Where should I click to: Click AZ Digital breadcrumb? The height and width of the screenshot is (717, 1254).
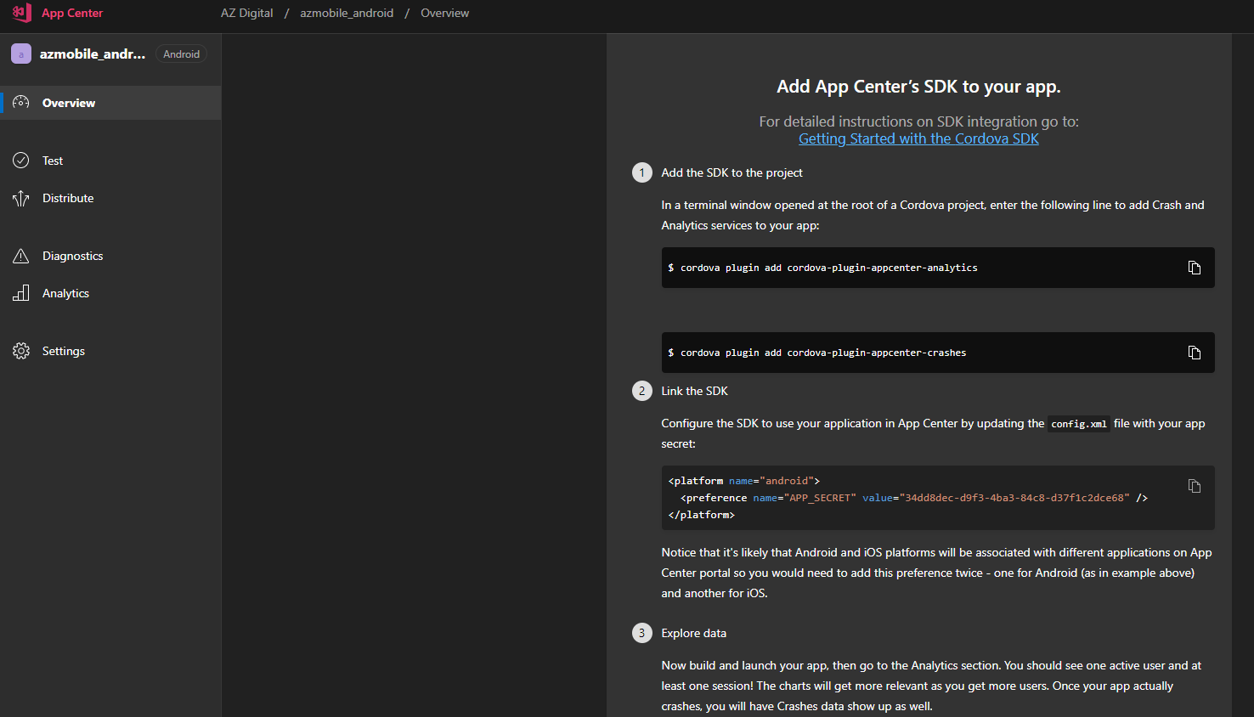(x=247, y=13)
